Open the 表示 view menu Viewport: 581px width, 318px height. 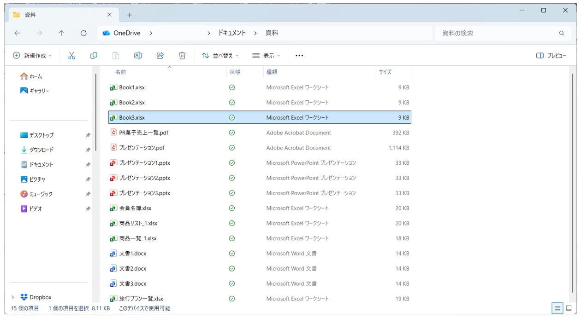(267, 56)
